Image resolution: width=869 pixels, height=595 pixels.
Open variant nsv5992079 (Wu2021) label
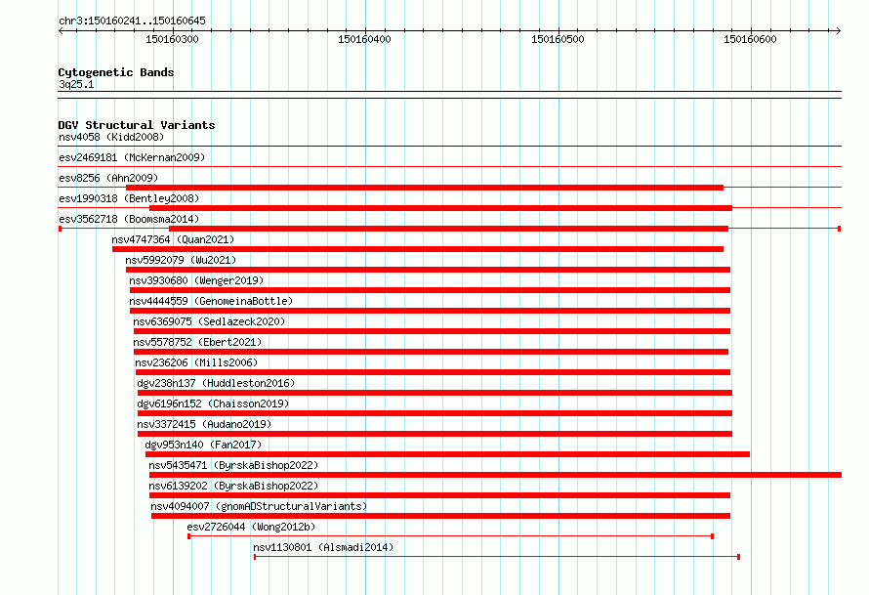click(x=181, y=260)
